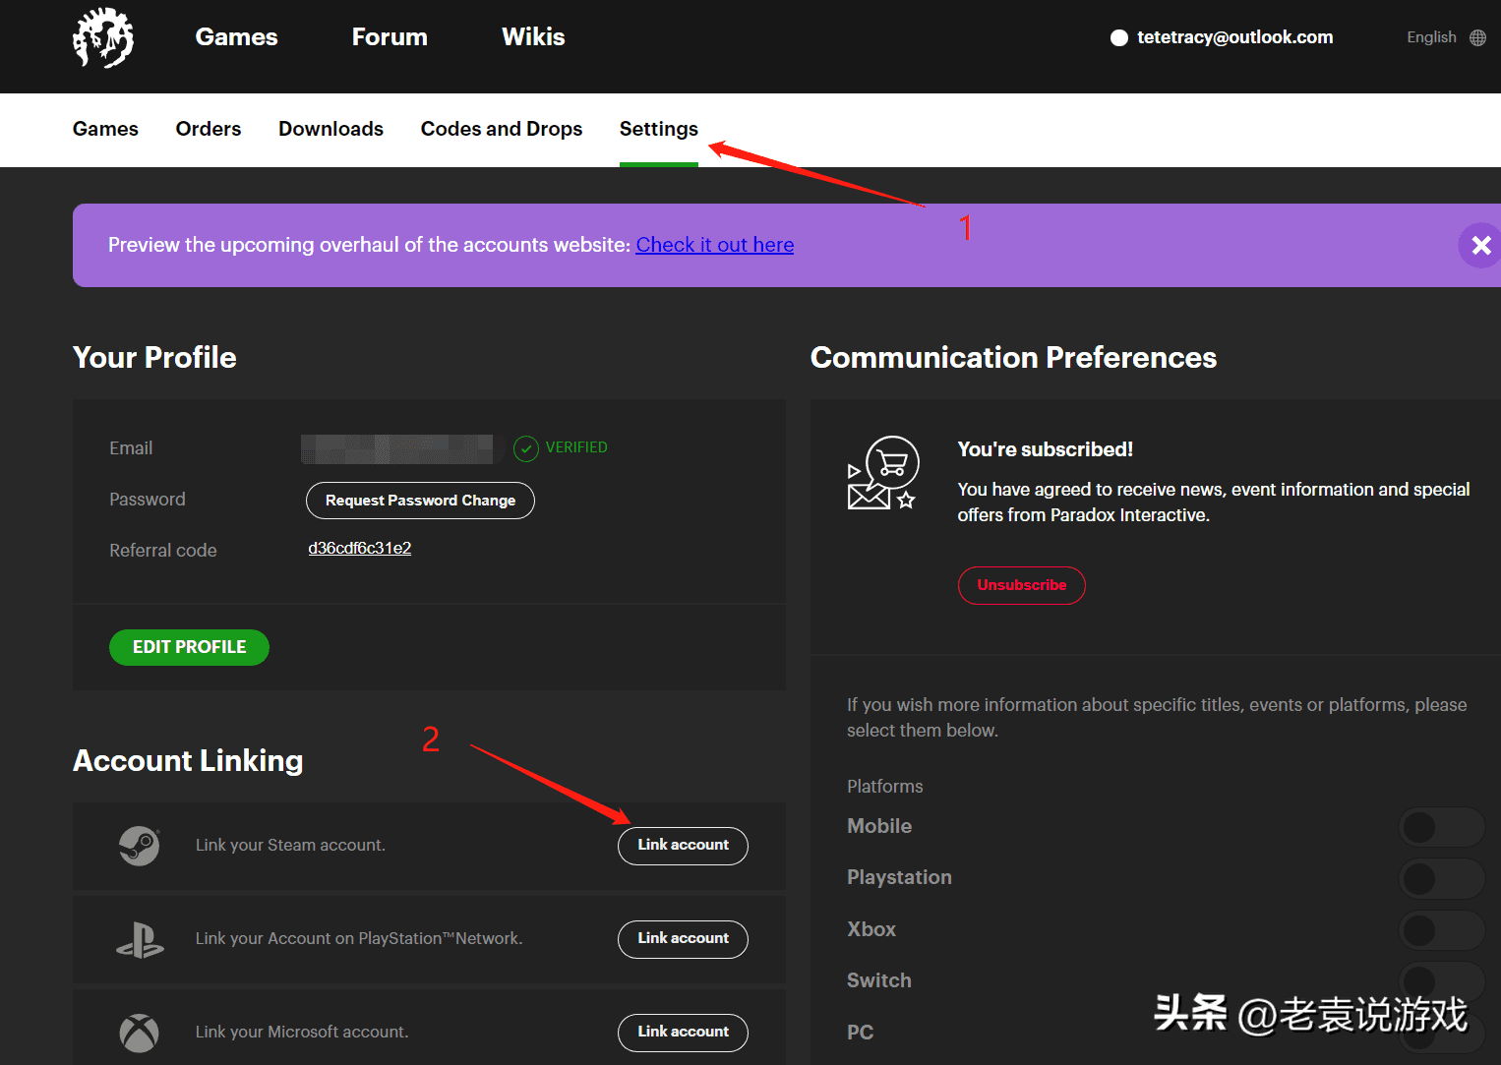The width and height of the screenshot is (1501, 1065).
Task: Close the purple preview banner
Action: [x=1480, y=245]
